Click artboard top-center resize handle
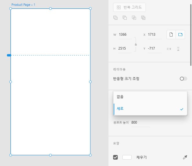 (50, 9)
